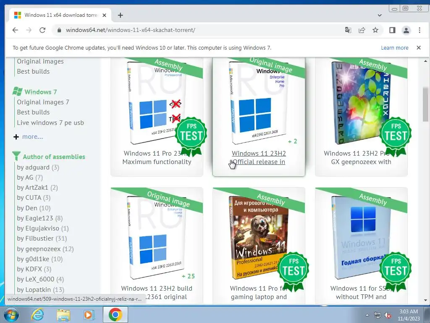This screenshot has width=430, height=323.
Task: Open the first Best builds link
Action: point(33,71)
